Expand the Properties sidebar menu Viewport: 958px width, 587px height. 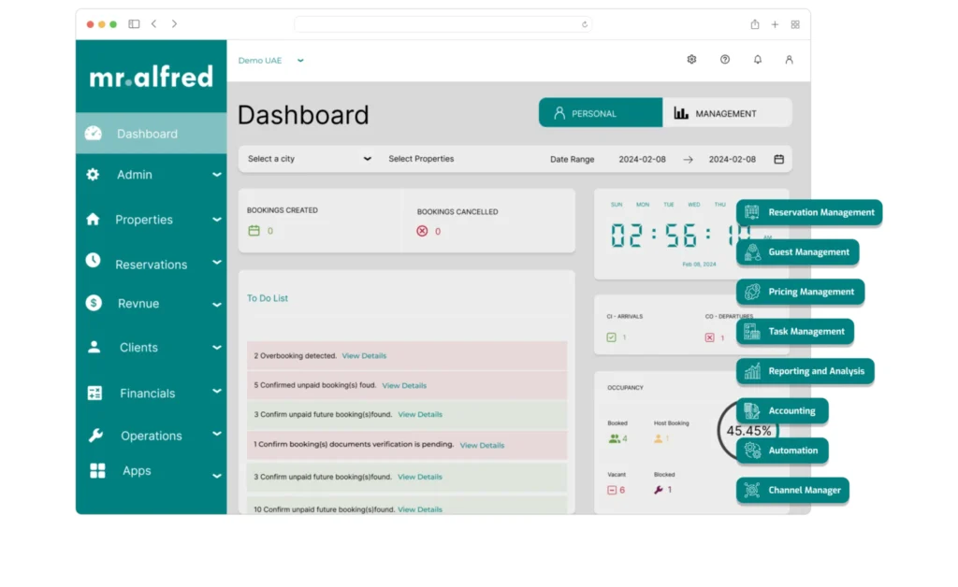[x=151, y=220]
